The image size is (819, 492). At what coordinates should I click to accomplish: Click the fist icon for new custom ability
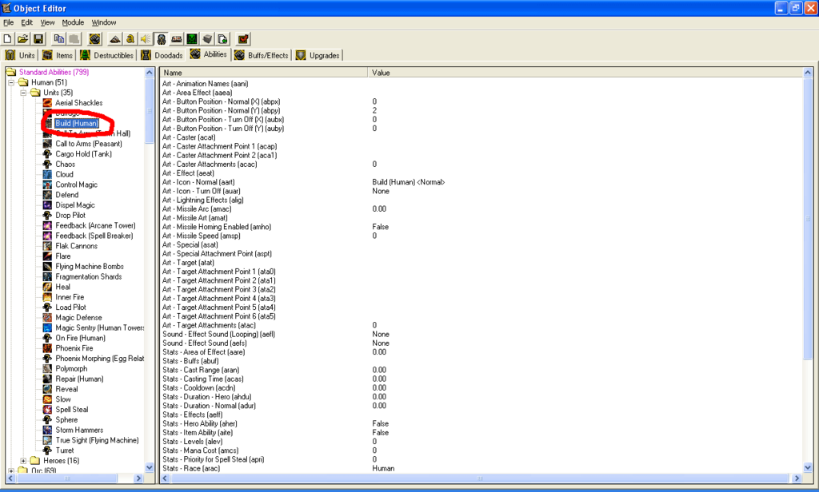(x=94, y=39)
